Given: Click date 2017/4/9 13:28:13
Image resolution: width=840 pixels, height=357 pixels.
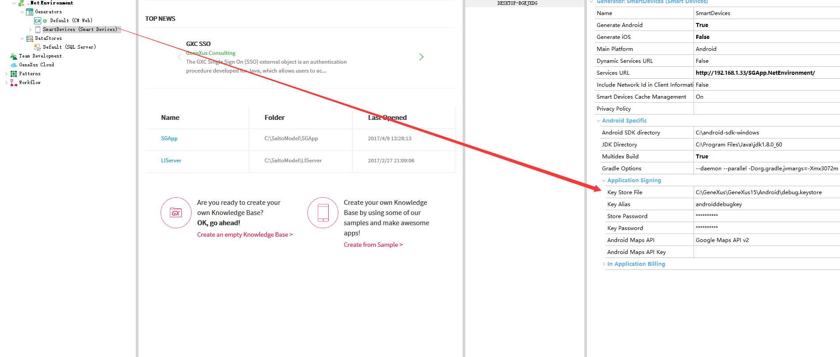Looking at the screenshot, I should (x=389, y=138).
